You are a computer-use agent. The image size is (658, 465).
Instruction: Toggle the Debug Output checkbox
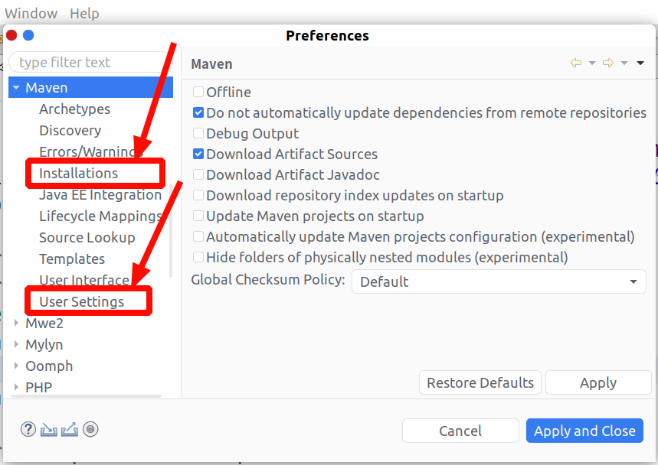pos(198,133)
